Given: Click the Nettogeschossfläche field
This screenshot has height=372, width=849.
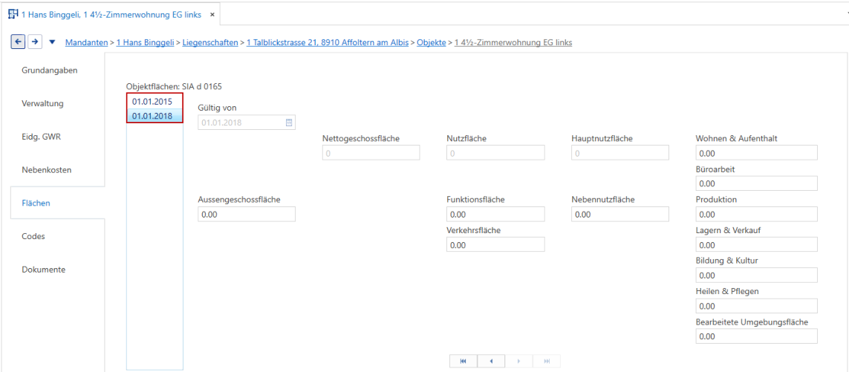Looking at the screenshot, I should [x=371, y=153].
